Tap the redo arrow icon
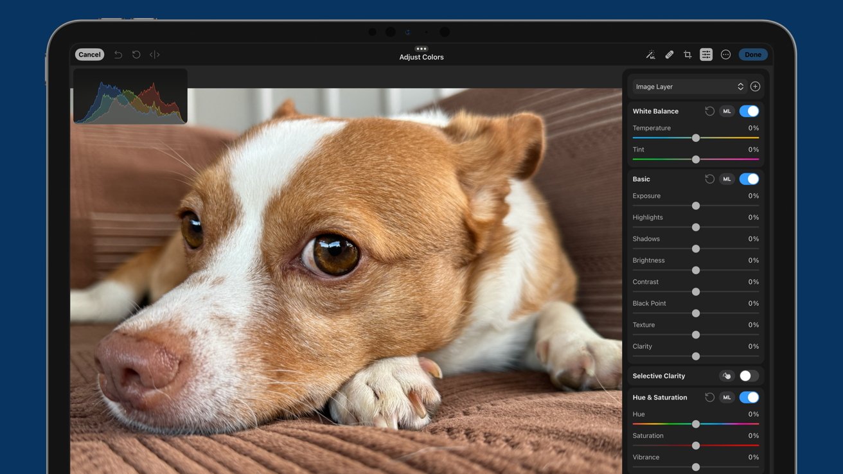843x474 pixels. coord(136,55)
